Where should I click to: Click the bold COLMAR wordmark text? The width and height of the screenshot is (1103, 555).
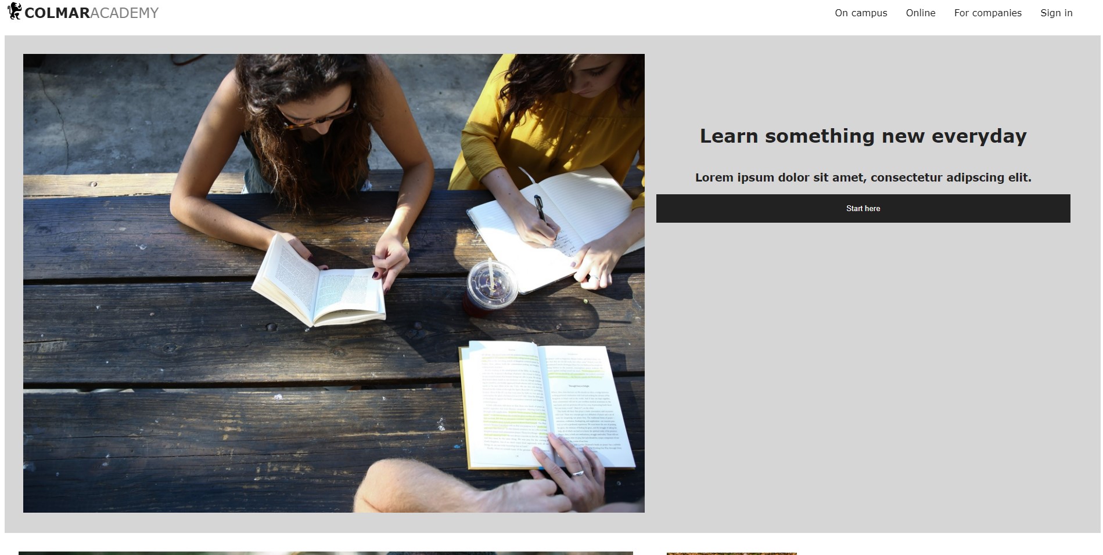(x=57, y=13)
